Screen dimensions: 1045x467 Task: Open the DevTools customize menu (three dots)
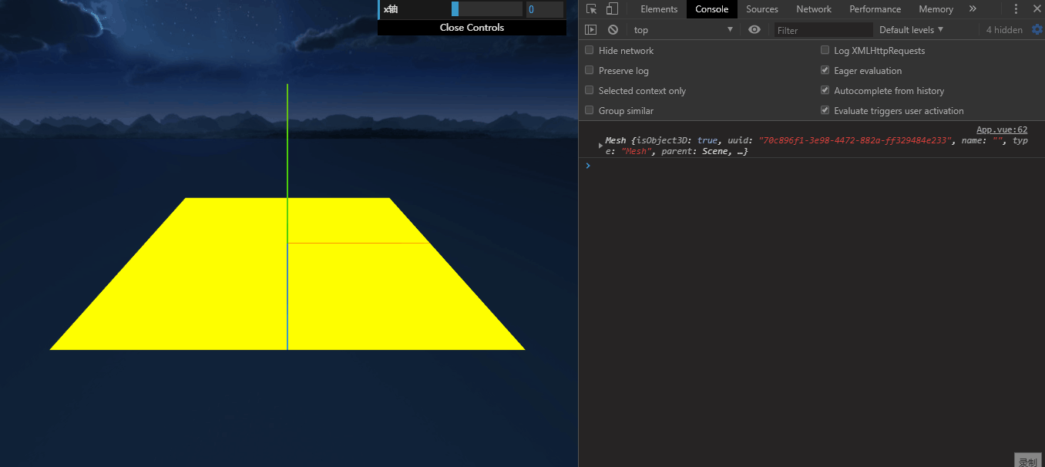1016,8
